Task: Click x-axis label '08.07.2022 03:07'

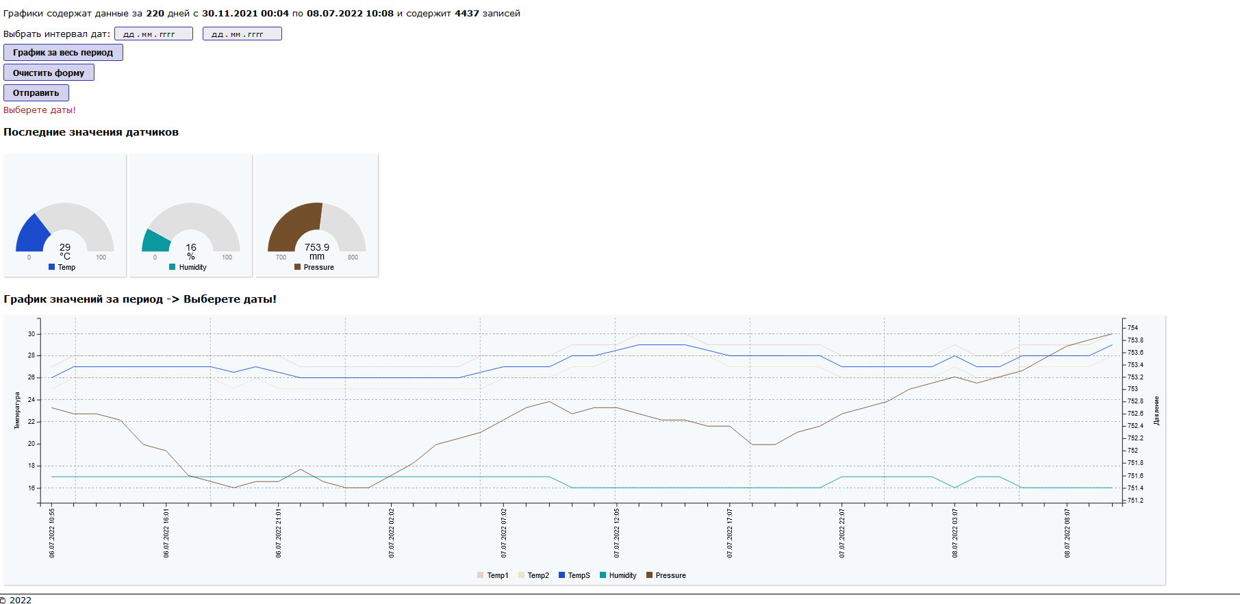Action: (x=955, y=533)
